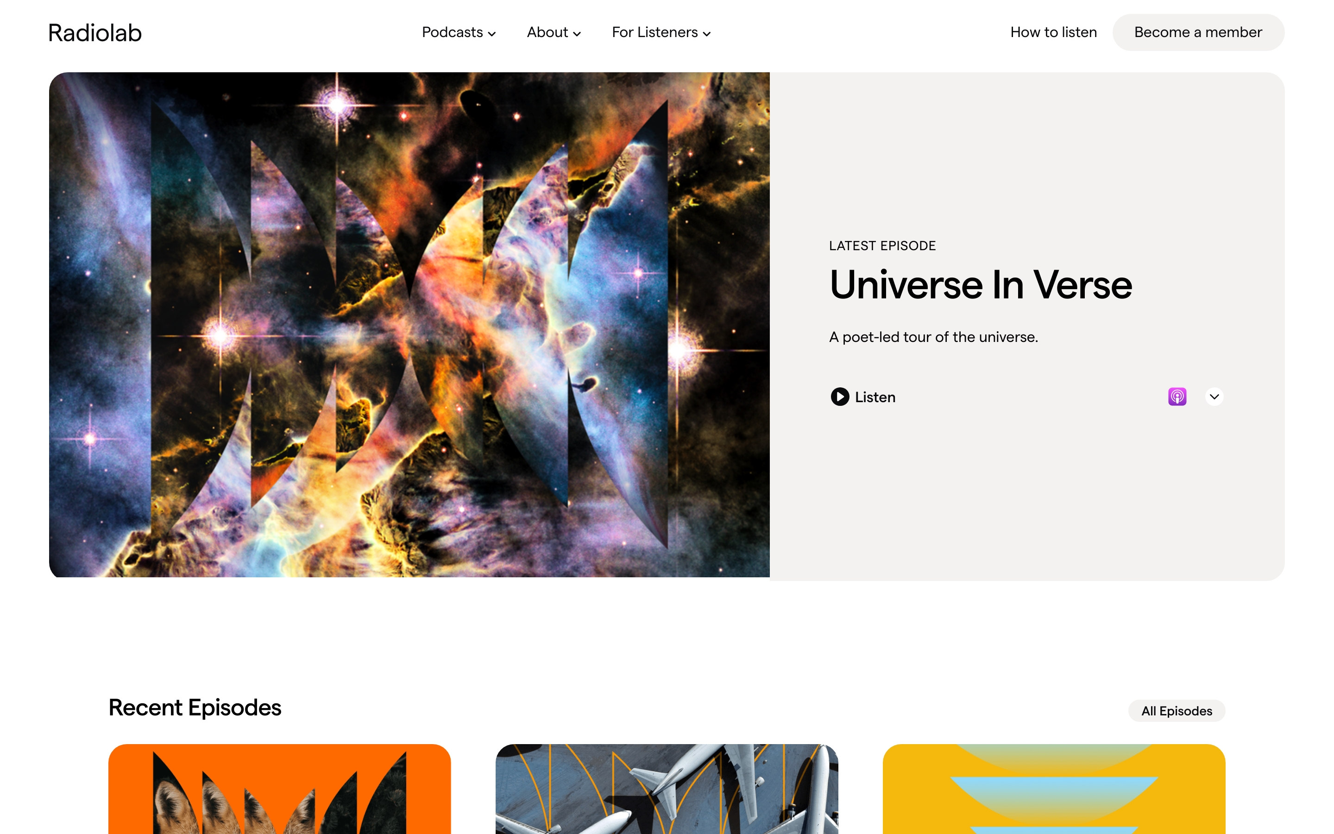Screen dimensions: 1334x834
Task: Click the Recent Episodes heading
Action: [x=195, y=708]
